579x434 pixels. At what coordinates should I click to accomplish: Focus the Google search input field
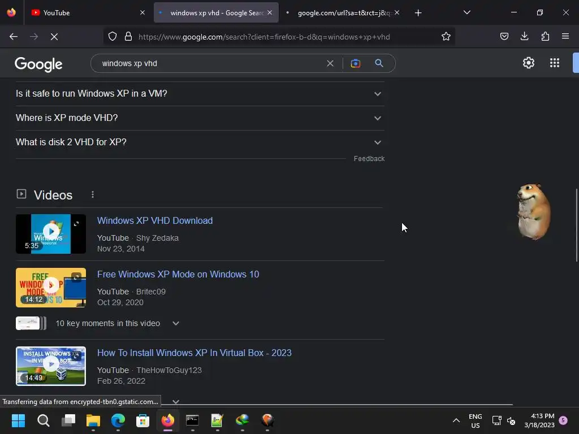(210, 63)
